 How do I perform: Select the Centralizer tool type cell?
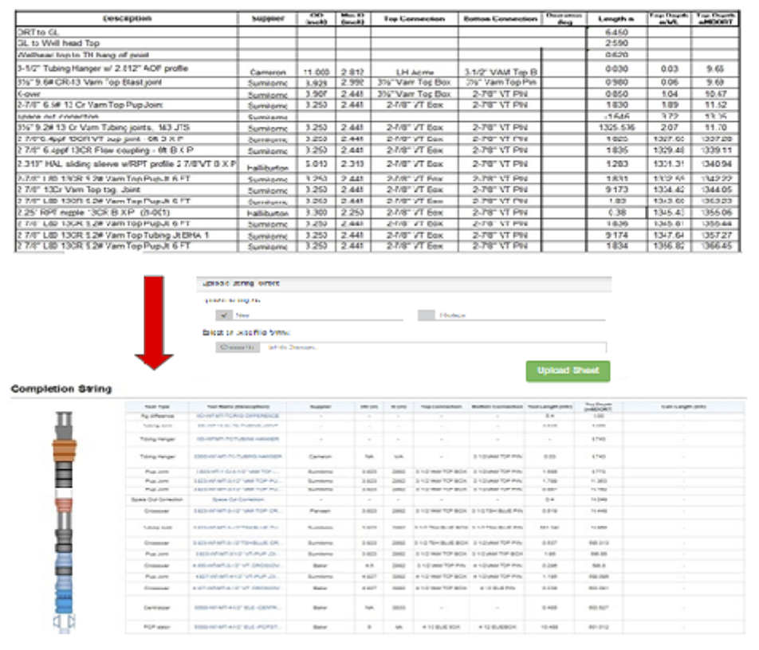(x=157, y=608)
